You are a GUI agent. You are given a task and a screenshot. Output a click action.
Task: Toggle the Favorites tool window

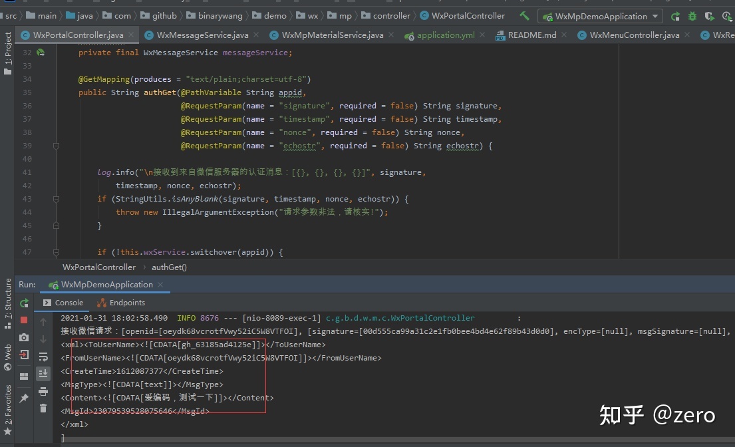point(7,410)
